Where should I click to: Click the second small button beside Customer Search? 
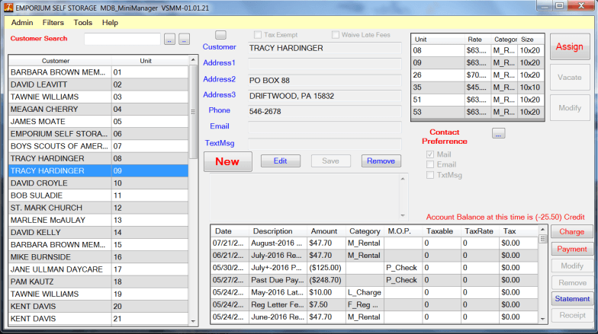coord(185,40)
